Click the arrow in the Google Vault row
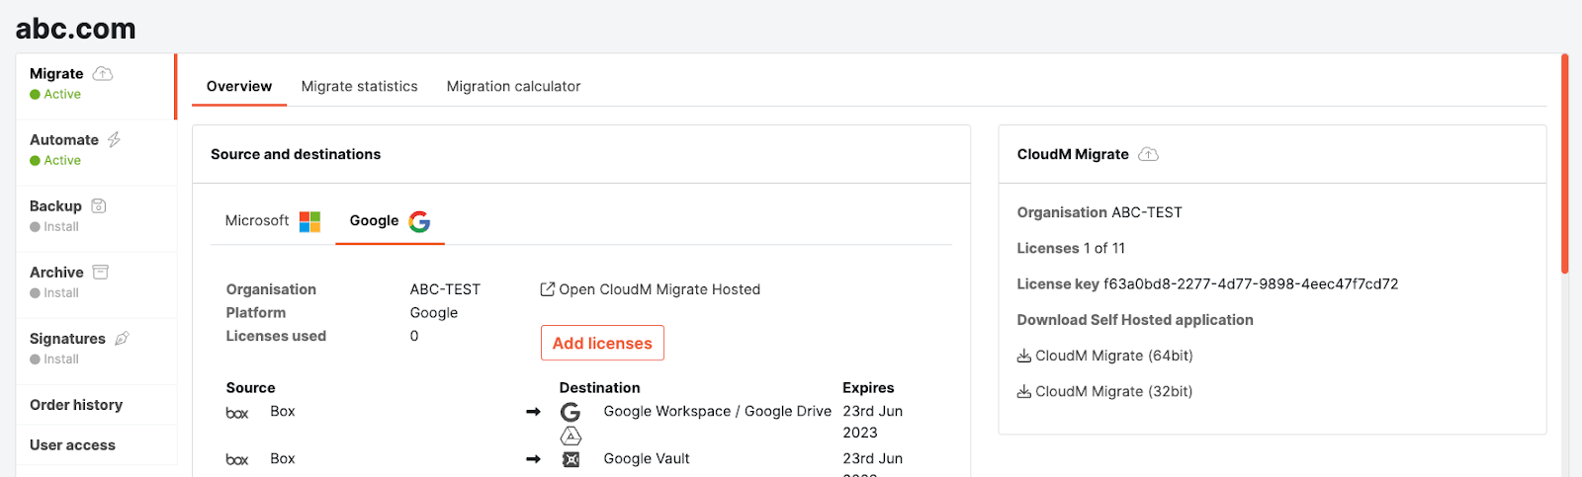Image resolution: width=1582 pixels, height=477 pixels. tap(534, 459)
